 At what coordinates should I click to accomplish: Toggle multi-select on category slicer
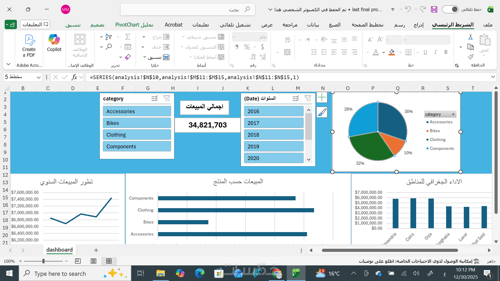pos(154,98)
